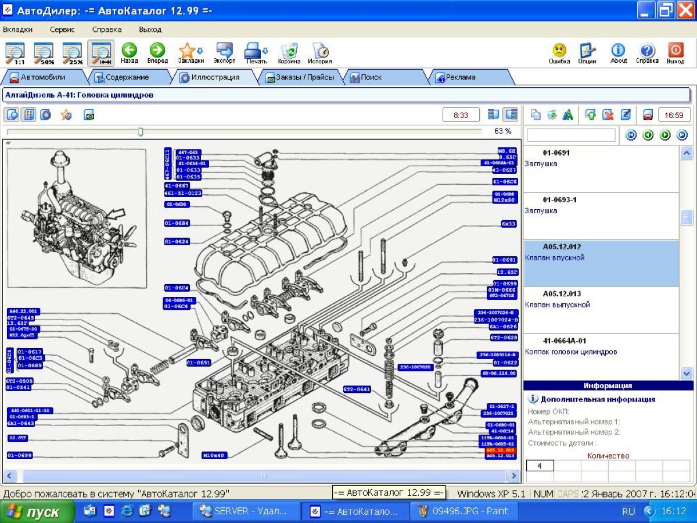This screenshot has height=523, width=697.
Task: Click the green up-arrow icon in parts panel
Action: [x=591, y=115]
